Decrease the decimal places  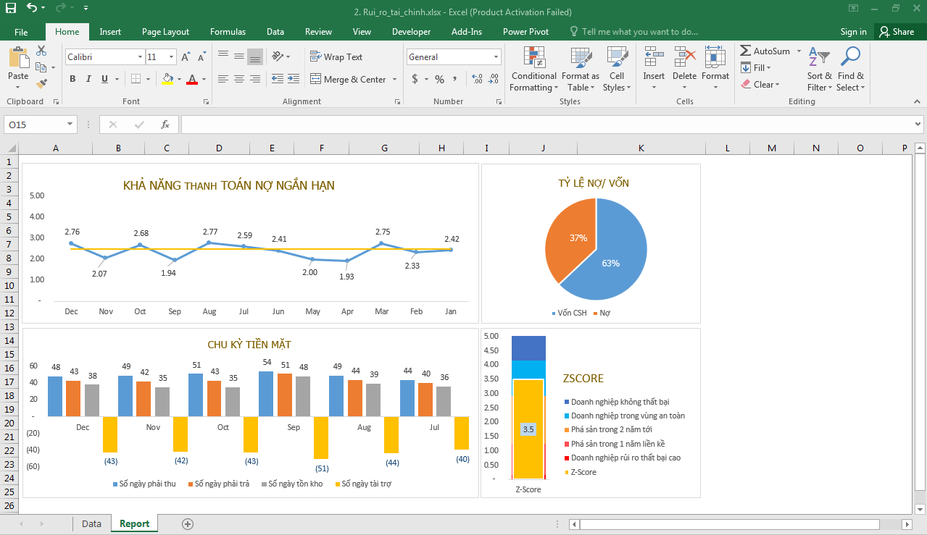[x=494, y=79]
